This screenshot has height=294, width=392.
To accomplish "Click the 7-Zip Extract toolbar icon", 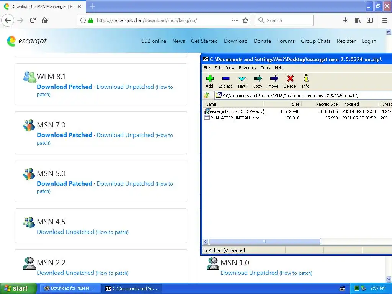I will coord(225,78).
